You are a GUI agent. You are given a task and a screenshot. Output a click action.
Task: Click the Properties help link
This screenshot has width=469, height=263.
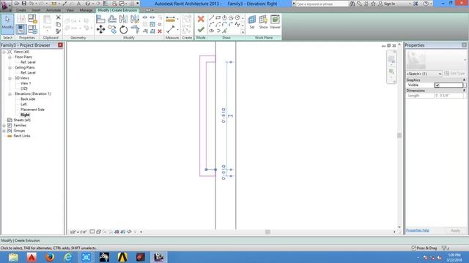tap(417, 231)
